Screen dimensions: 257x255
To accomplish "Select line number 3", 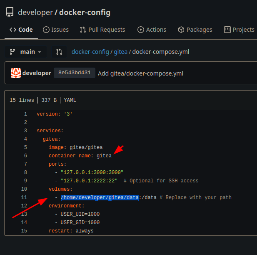I will [25, 131].
